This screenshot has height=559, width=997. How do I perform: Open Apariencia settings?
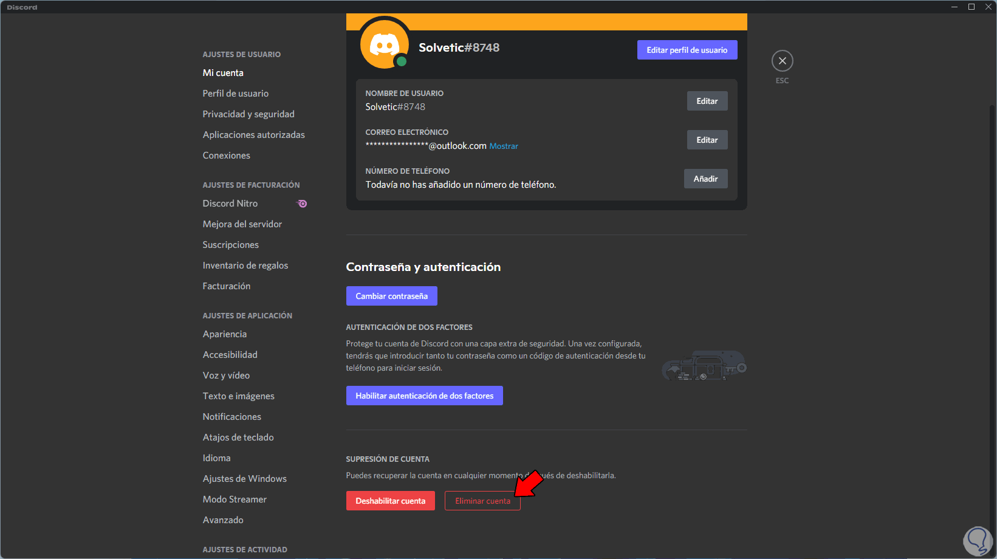[x=225, y=334]
